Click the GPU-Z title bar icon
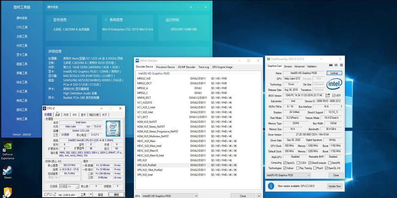Viewport: 397px width, 198px height. (268, 59)
